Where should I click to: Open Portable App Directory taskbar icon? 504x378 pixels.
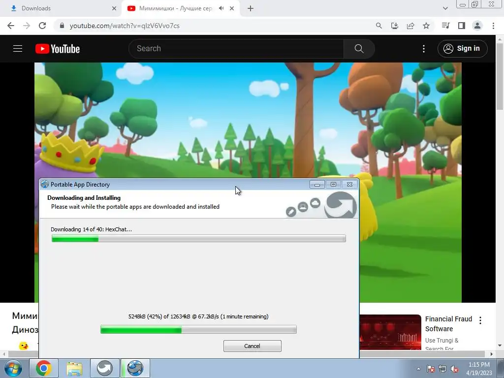[x=135, y=368]
